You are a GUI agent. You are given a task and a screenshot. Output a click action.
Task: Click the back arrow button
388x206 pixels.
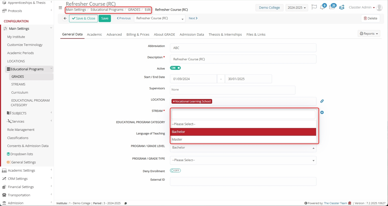(65, 18)
